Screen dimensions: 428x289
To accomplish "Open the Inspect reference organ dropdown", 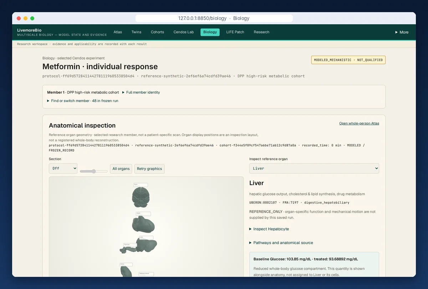I will 314,168.
